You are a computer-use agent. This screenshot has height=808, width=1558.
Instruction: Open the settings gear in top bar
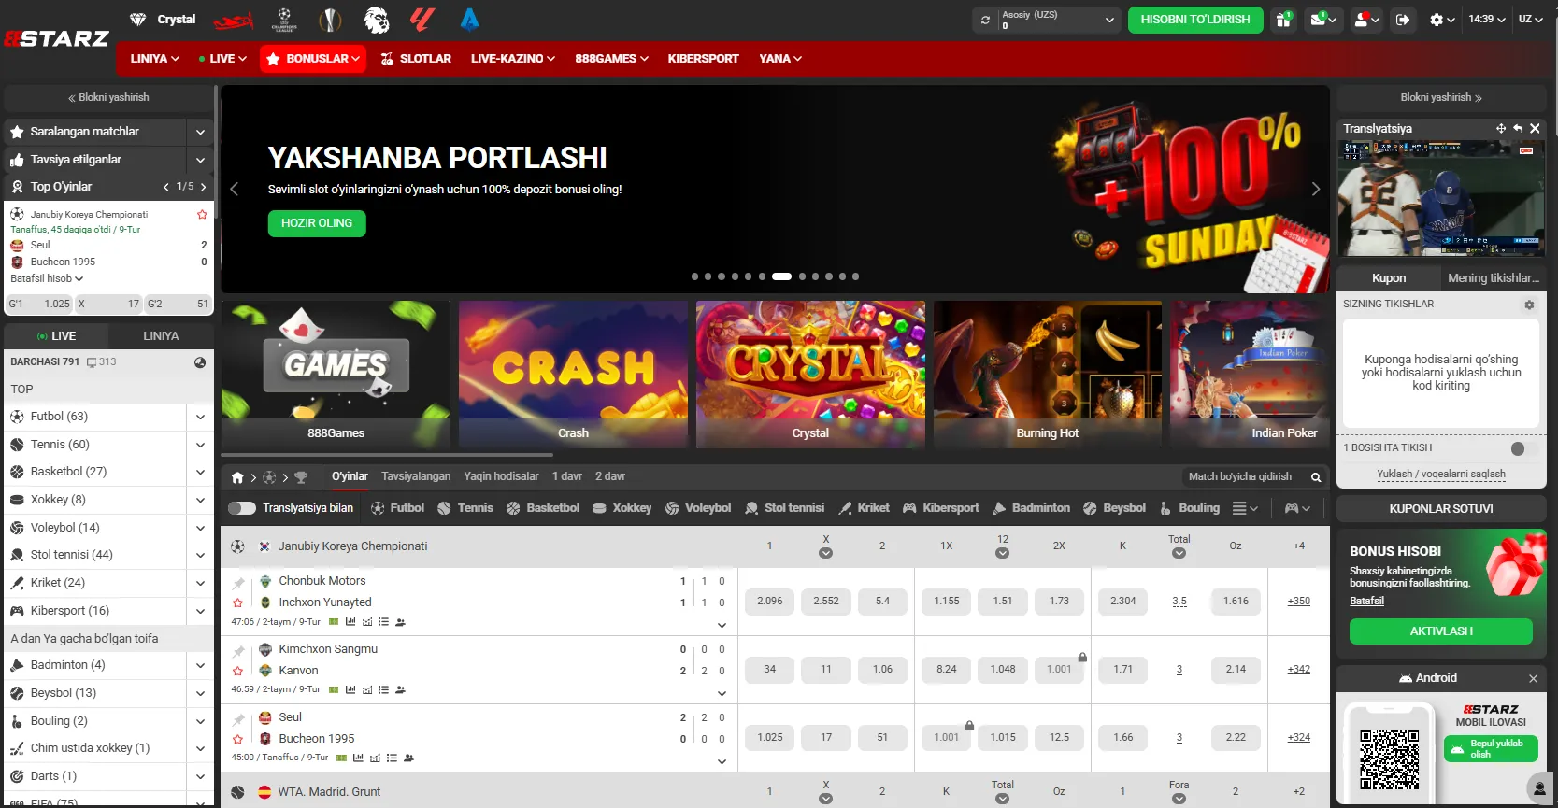point(1442,20)
